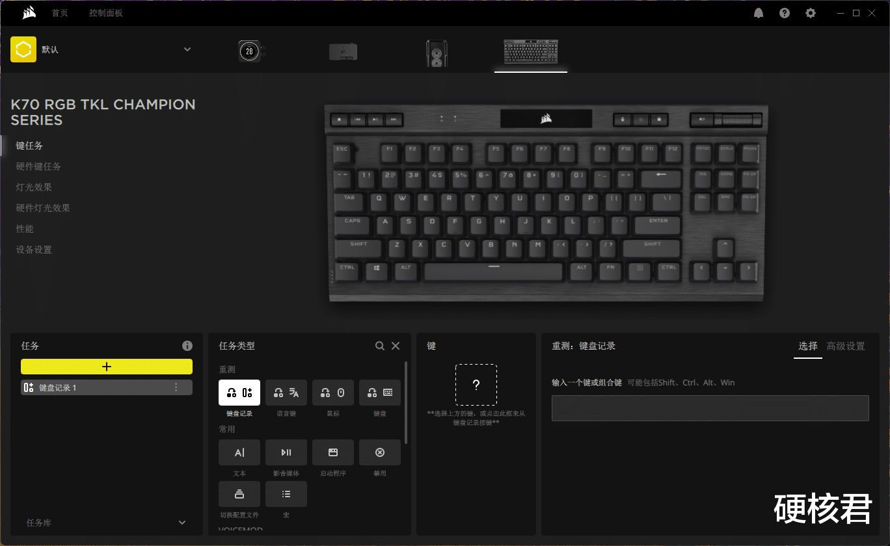890x546 pixels.
Task: Select the PC case fans device thumbnail
Action: [437, 52]
